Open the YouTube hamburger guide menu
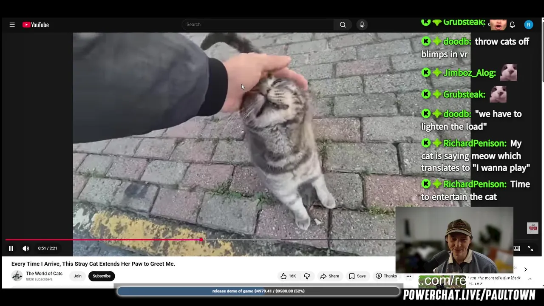Viewport: 544px width, 306px height. (12, 25)
